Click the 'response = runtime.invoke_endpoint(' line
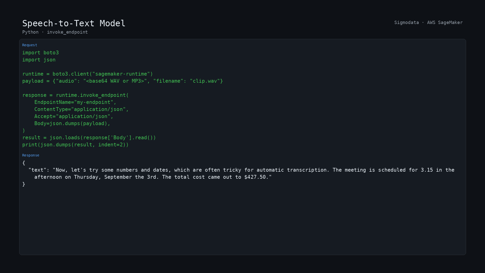Viewport: 485px width, 273px height. point(76,95)
